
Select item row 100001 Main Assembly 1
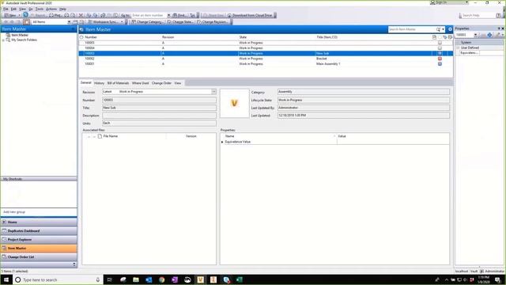pyautogui.click(x=266, y=63)
